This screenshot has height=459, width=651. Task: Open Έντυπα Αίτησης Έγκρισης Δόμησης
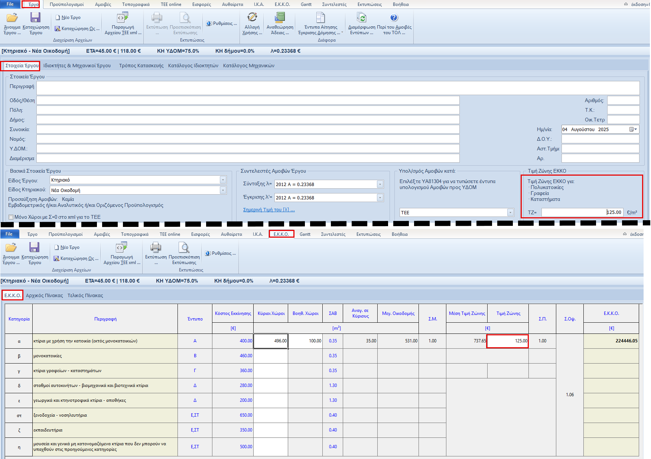pyautogui.click(x=320, y=18)
